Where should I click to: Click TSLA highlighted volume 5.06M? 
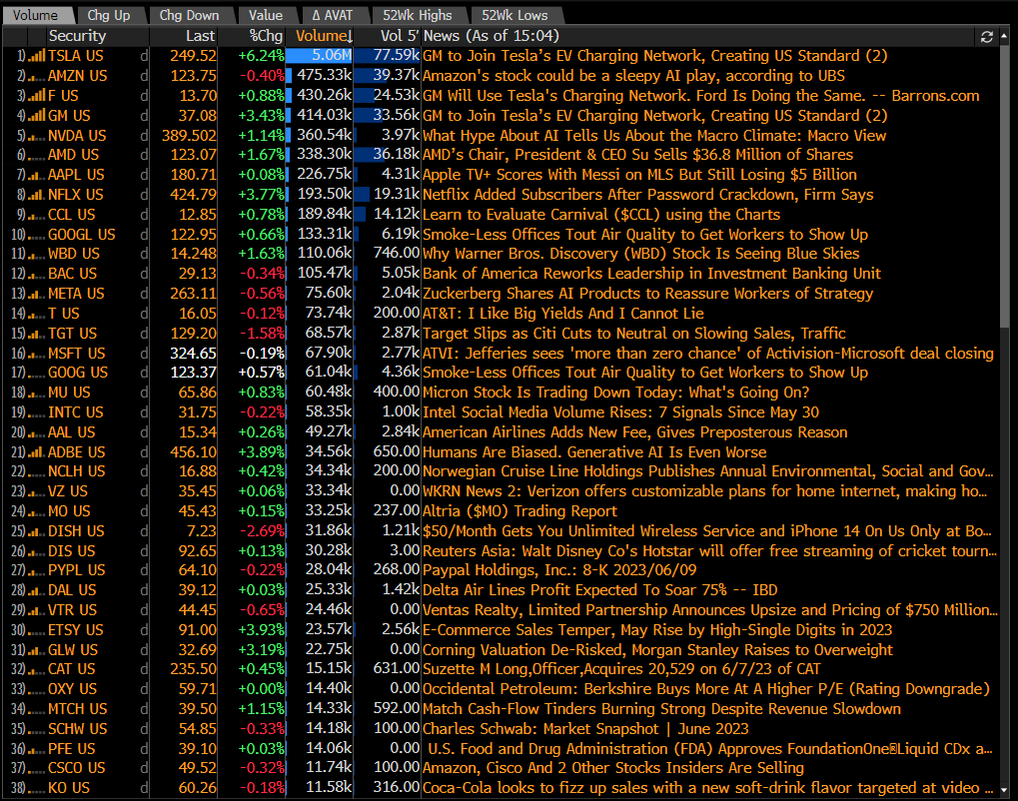pos(319,57)
